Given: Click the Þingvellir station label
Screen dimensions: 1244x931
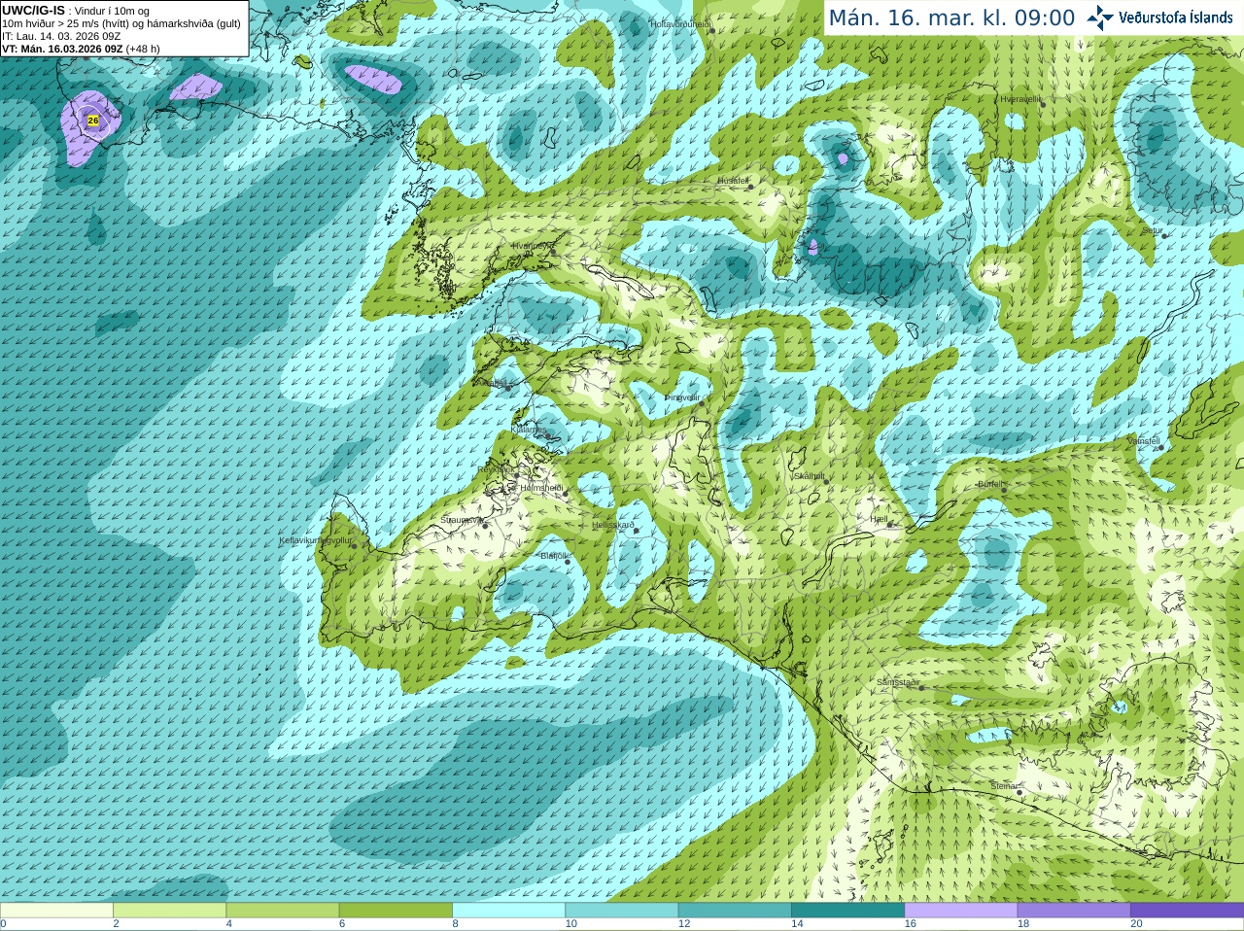Looking at the screenshot, I should pos(682,397).
